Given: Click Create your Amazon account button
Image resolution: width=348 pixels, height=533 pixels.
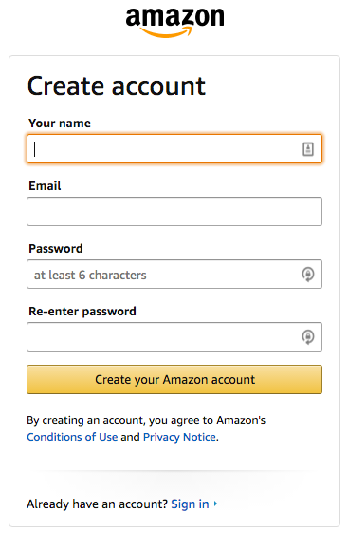Looking at the screenshot, I should 174,380.
